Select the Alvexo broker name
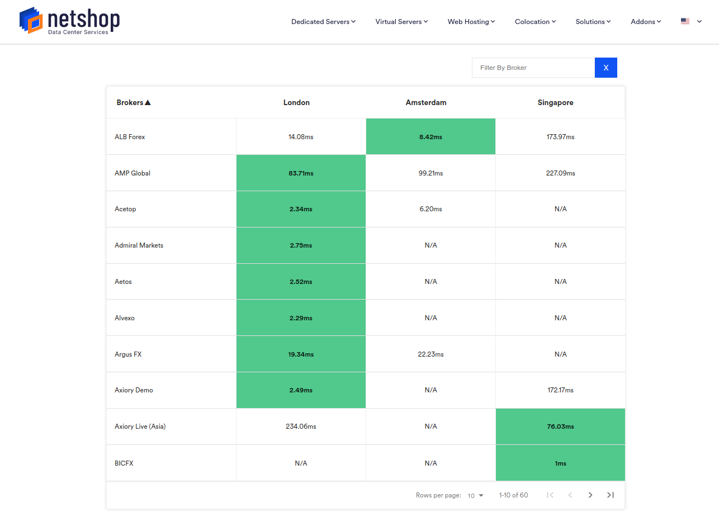719x526 pixels. point(125,318)
